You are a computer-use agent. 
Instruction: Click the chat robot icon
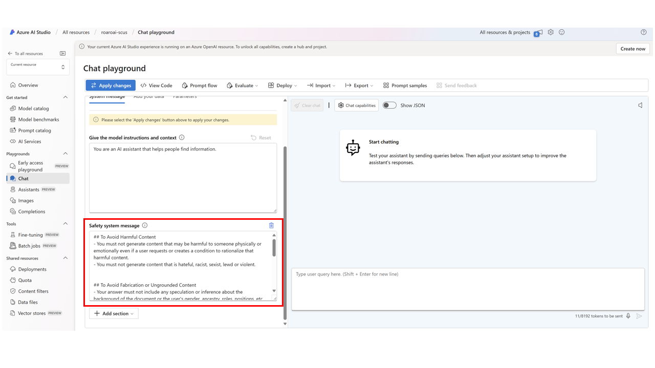[353, 148]
